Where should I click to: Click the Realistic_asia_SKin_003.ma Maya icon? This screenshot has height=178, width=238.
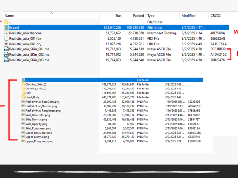click(6, 60)
